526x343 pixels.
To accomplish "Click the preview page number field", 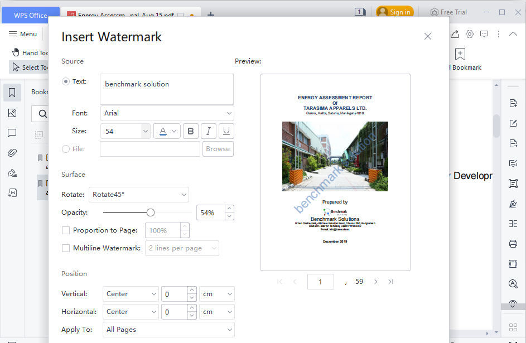I will click(x=320, y=282).
